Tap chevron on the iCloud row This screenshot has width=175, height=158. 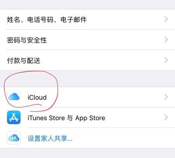[x=166, y=97]
